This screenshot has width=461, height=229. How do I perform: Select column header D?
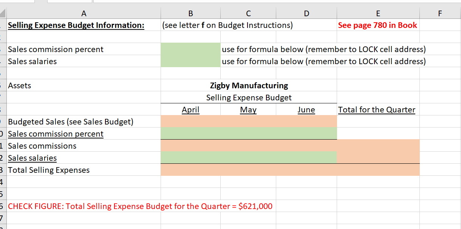306,13
